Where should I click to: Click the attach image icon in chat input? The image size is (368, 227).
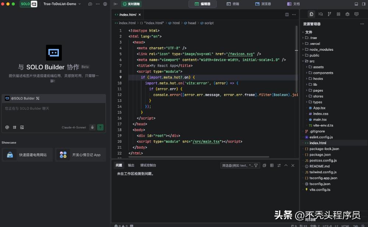[x=23, y=127]
